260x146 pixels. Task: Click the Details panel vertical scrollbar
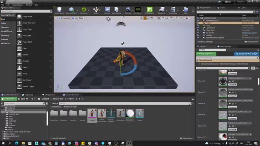tap(258, 82)
